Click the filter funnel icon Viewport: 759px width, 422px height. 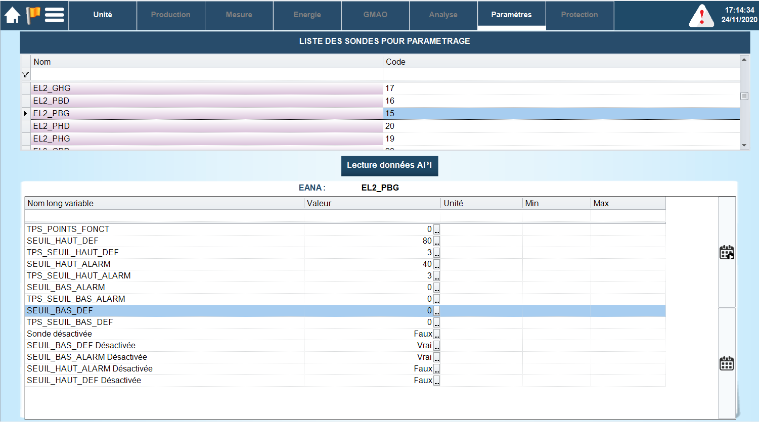coord(25,75)
